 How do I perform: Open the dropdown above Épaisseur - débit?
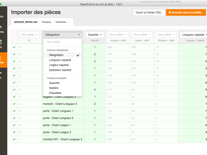click(x=166, y=35)
